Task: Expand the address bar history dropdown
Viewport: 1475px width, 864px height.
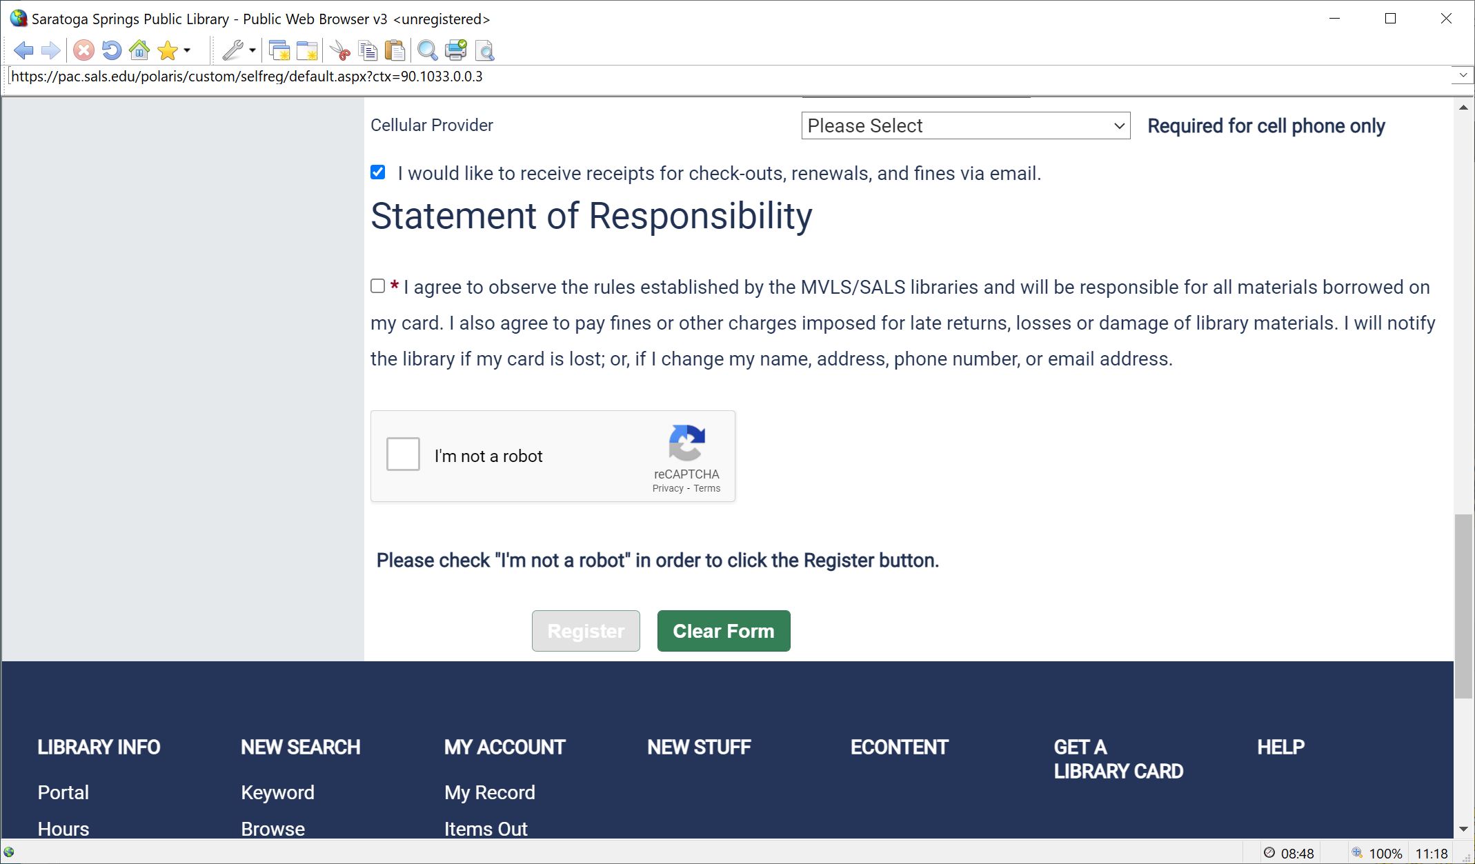Action: tap(1462, 75)
